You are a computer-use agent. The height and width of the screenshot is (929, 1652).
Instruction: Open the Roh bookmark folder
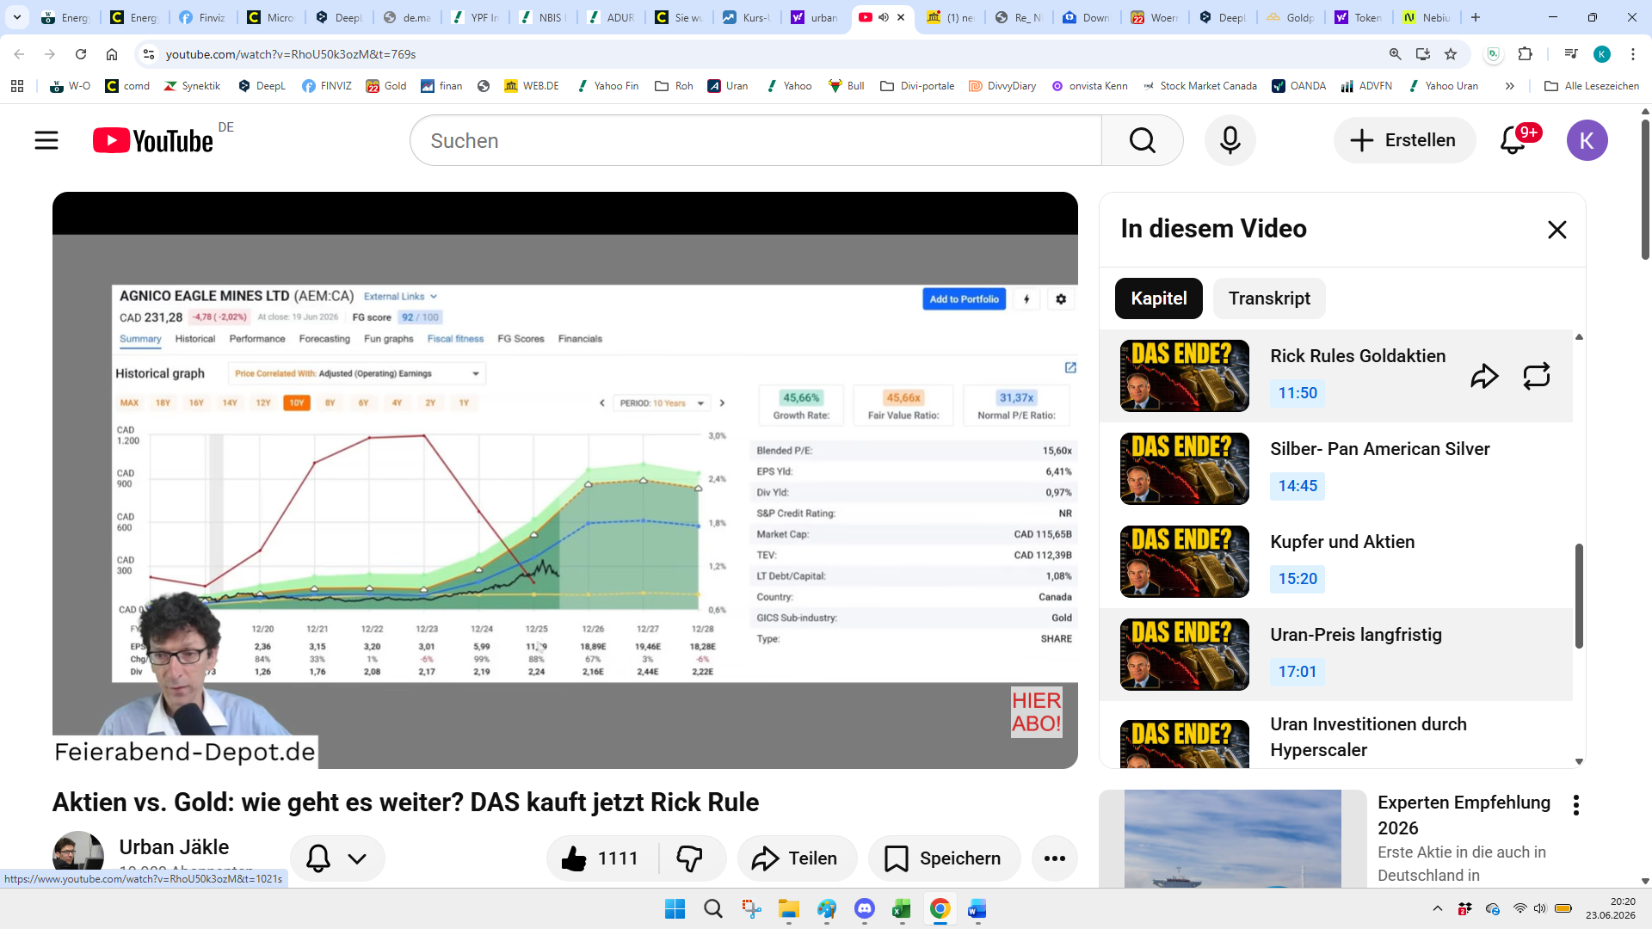tap(674, 86)
